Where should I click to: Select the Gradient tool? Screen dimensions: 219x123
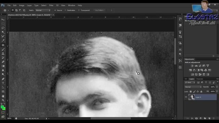tap(3, 66)
